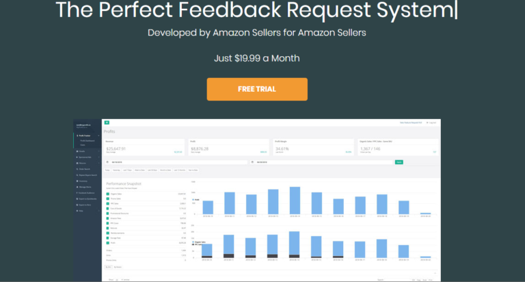Uncheck the Amazon Fees checkbox

[108, 218]
